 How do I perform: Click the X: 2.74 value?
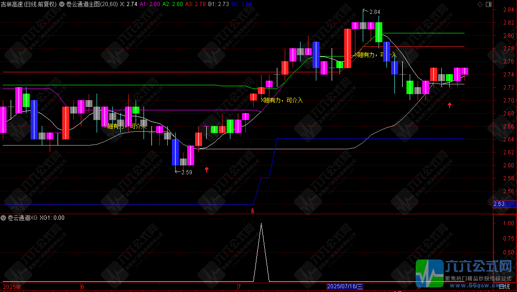coord(129,4)
